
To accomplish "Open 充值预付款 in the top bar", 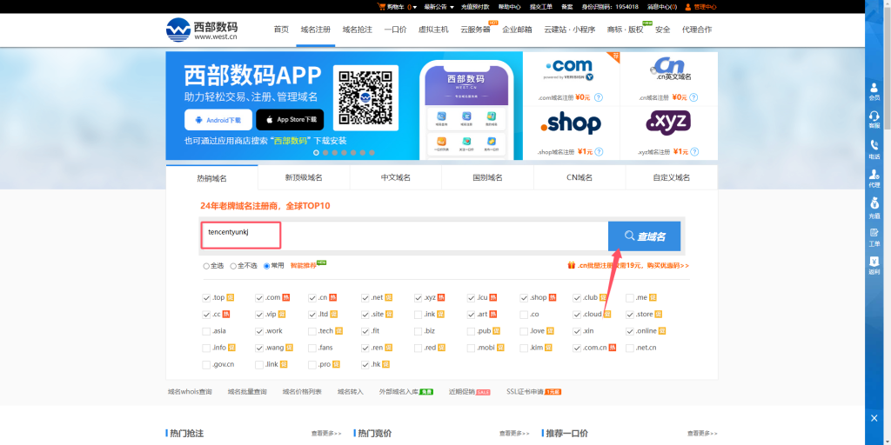I will [475, 7].
